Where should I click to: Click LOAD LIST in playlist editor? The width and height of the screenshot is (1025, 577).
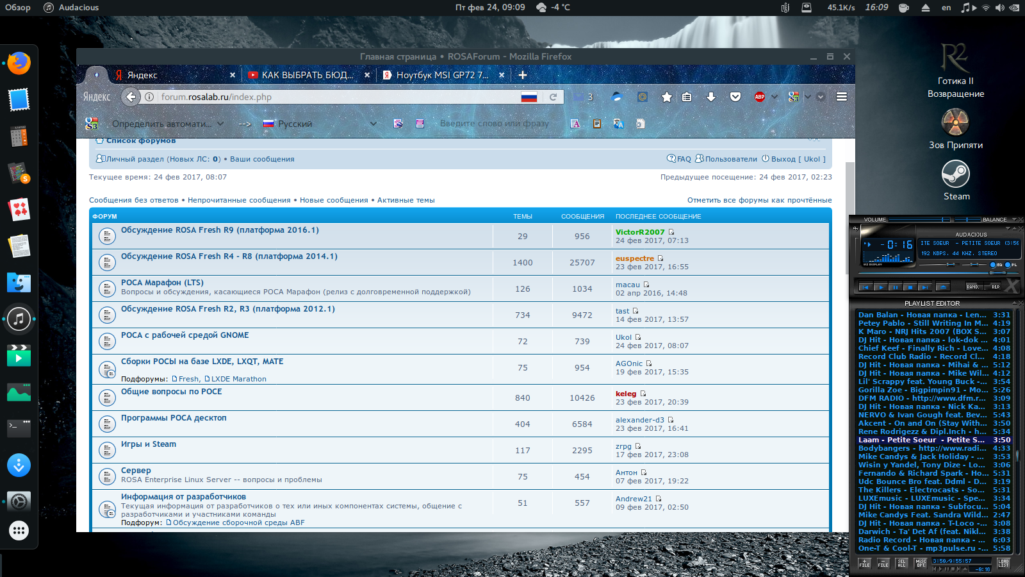(x=1003, y=564)
